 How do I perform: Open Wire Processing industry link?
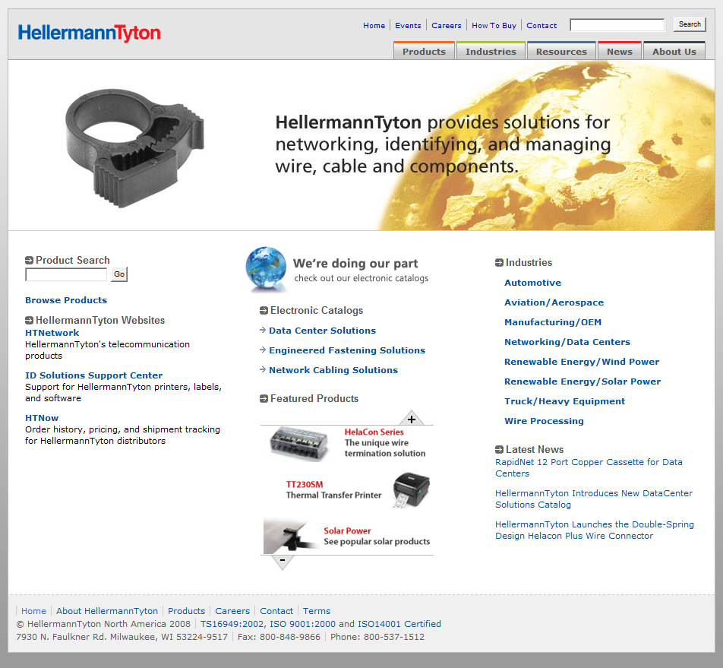click(544, 421)
